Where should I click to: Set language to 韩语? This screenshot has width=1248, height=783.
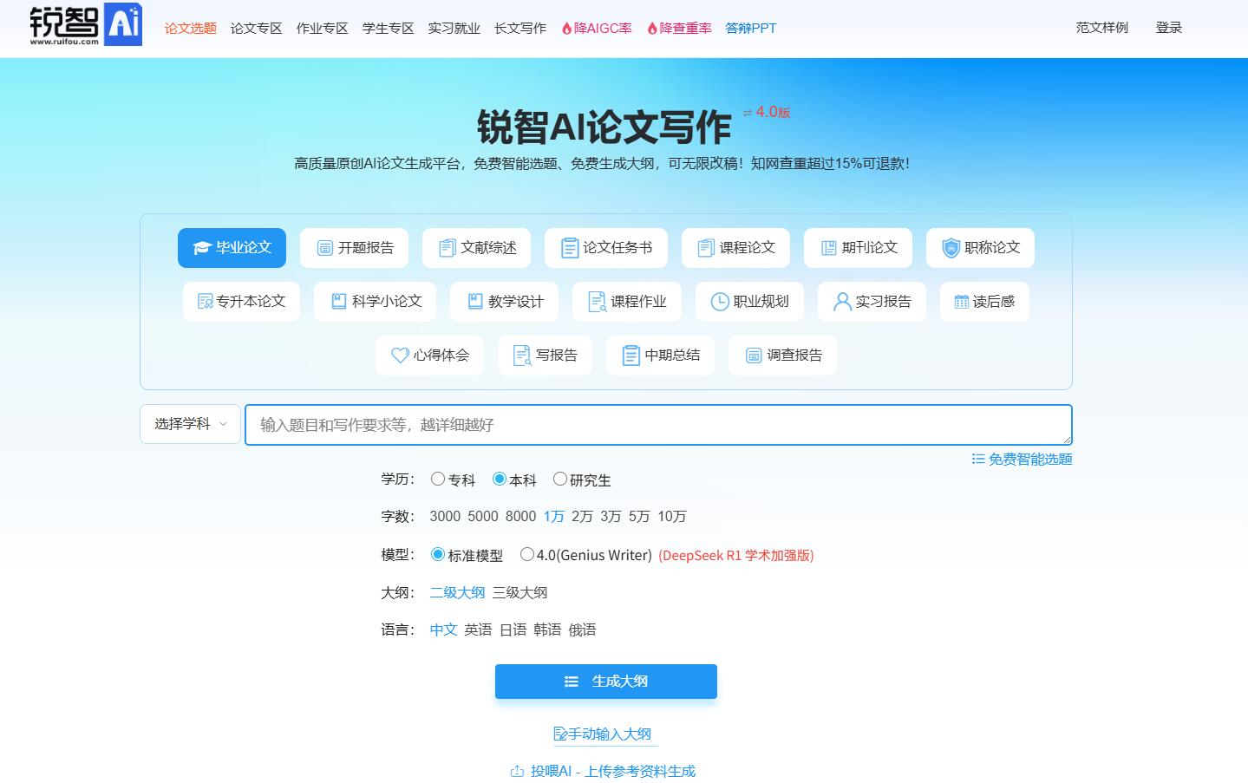pyautogui.click(x=547, y=630)
